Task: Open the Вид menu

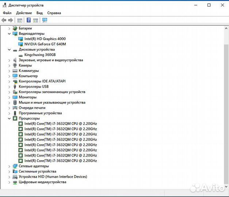Action: pos(39,13)
